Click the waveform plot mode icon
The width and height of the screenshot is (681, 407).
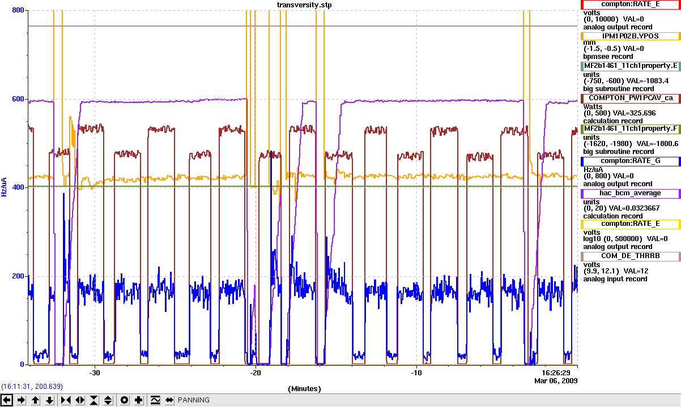(155, 400)
